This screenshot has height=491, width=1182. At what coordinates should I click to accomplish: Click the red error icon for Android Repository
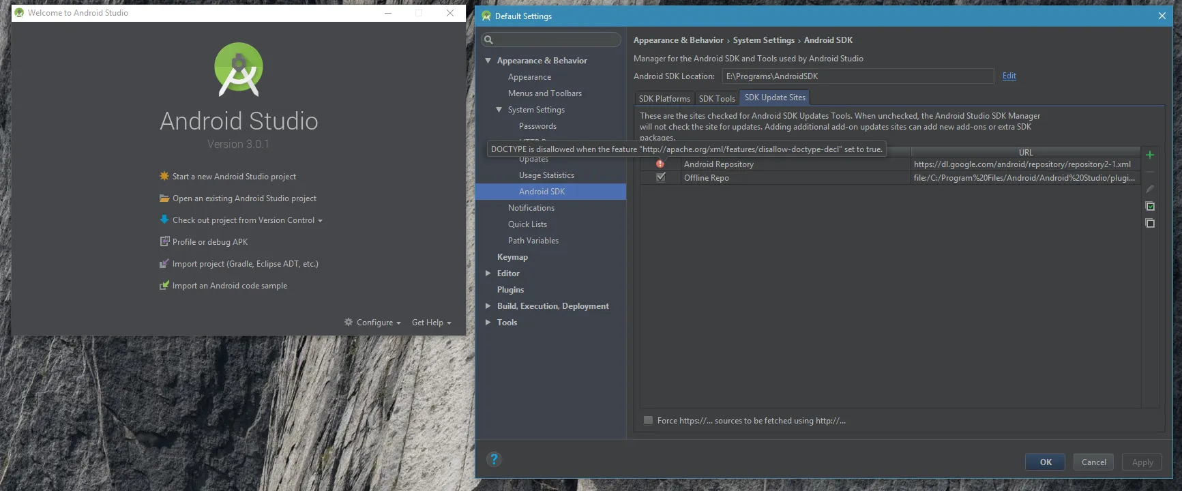(x=660, y=164)
